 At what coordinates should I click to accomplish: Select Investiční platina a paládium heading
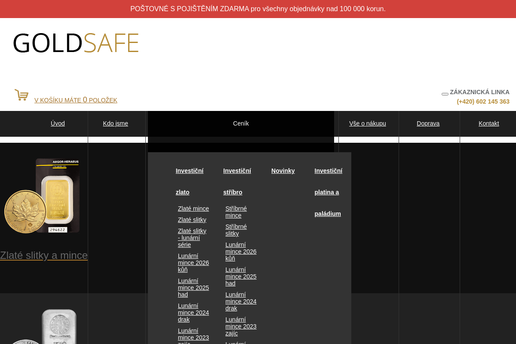[329, 192]
